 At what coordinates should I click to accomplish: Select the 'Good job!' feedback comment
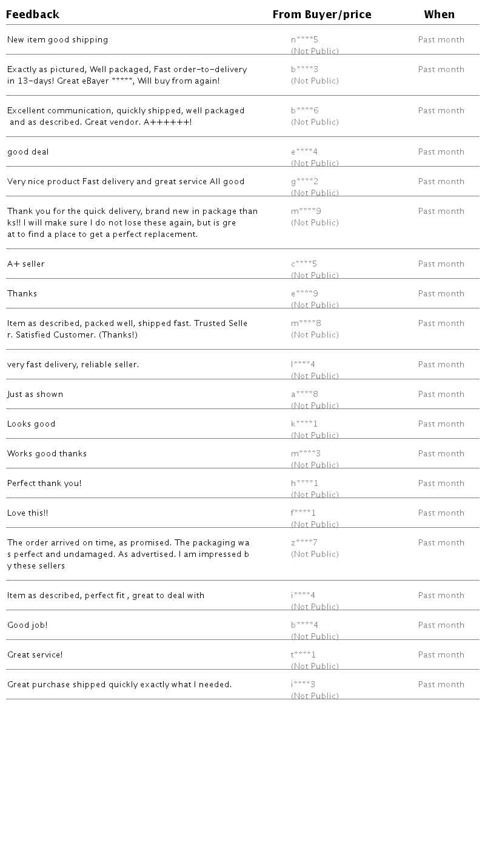27,625
